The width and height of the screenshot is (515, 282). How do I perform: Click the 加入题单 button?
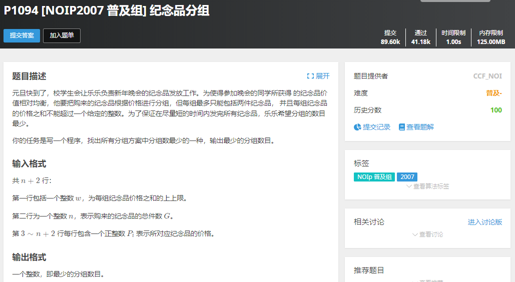[x=62, y=35]
